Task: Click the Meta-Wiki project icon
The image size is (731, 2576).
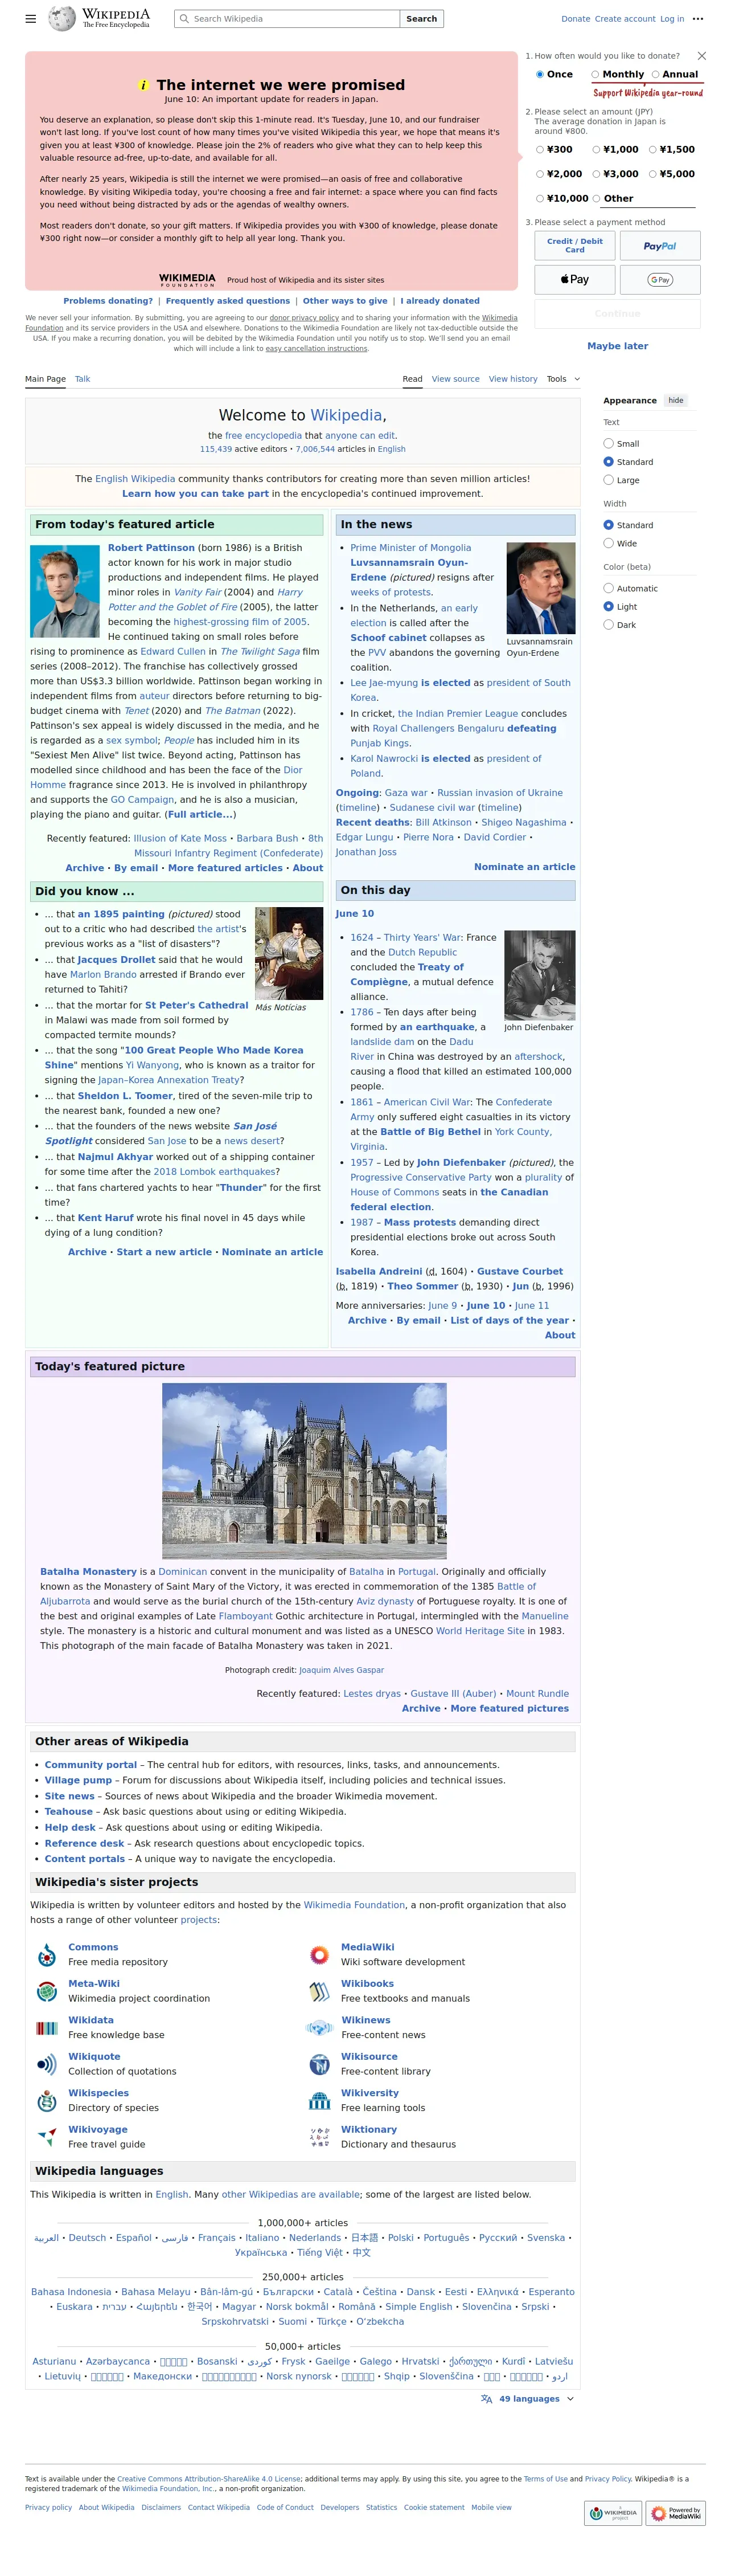Action: point(47,1991)
